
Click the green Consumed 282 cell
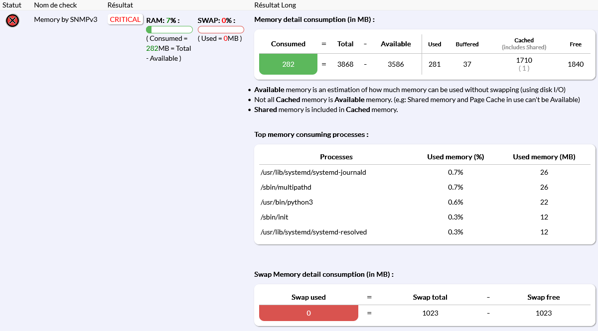point(288,64)
